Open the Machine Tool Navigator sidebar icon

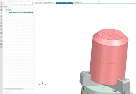point(1,16)
